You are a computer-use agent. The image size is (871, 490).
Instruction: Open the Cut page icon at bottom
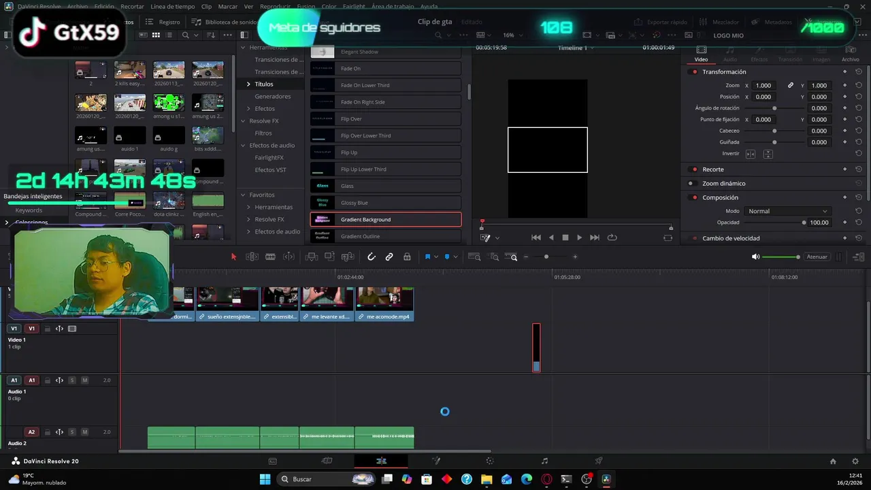coord(327,461)
